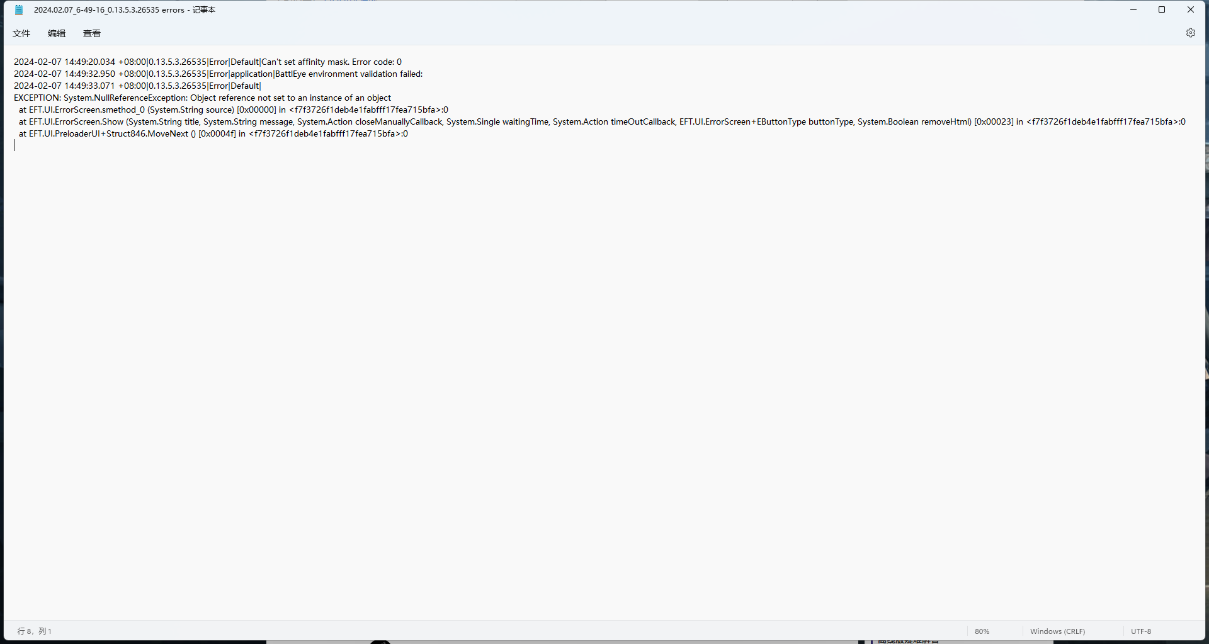Click the 行 8, 列 1 position indicator
1209x644 pixels.
pyautogui.click(x=35, y=631)
